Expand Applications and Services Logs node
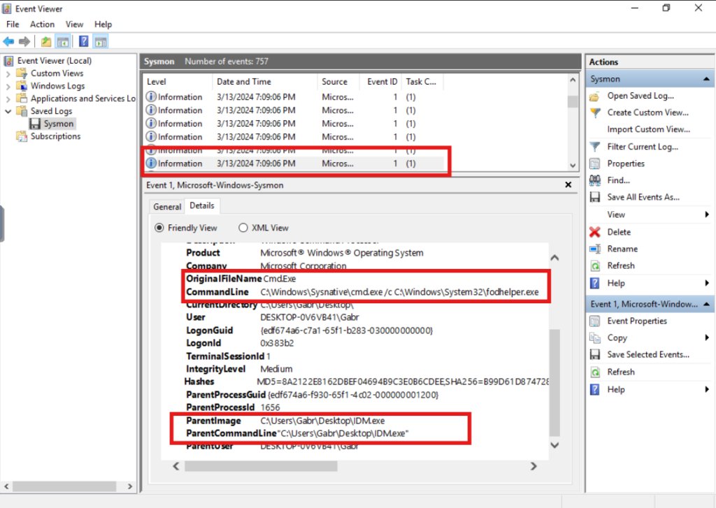The height and width of the screenshot is (508, 716). [x=8, y=99]
